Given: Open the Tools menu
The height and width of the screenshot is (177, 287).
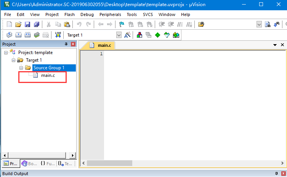Looking at the screenshot, I should tap(132, 14).
